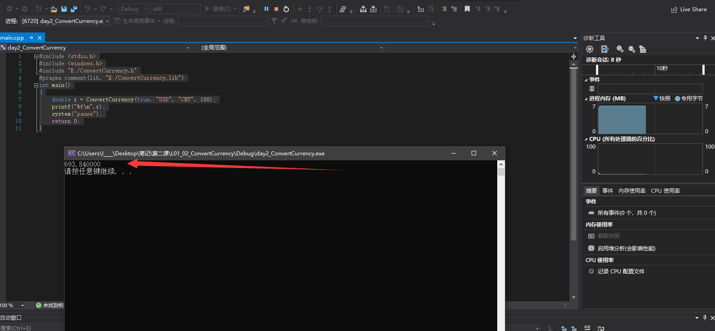Click the Live Share button

point(689,9)
